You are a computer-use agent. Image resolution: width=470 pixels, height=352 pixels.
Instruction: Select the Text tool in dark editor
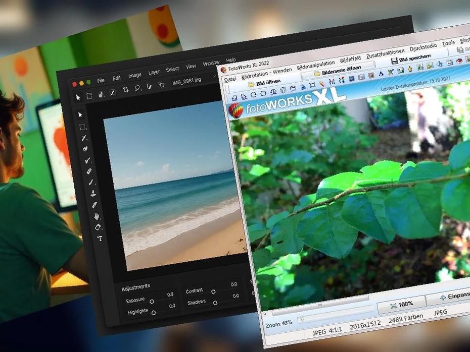(x=100, y=239)
